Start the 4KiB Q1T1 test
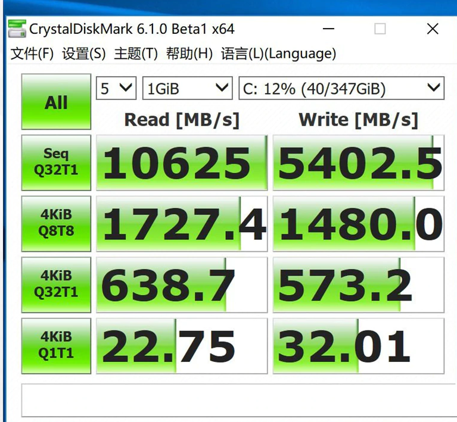The width and height of the screenshot is (457, 422). (56, 346)
